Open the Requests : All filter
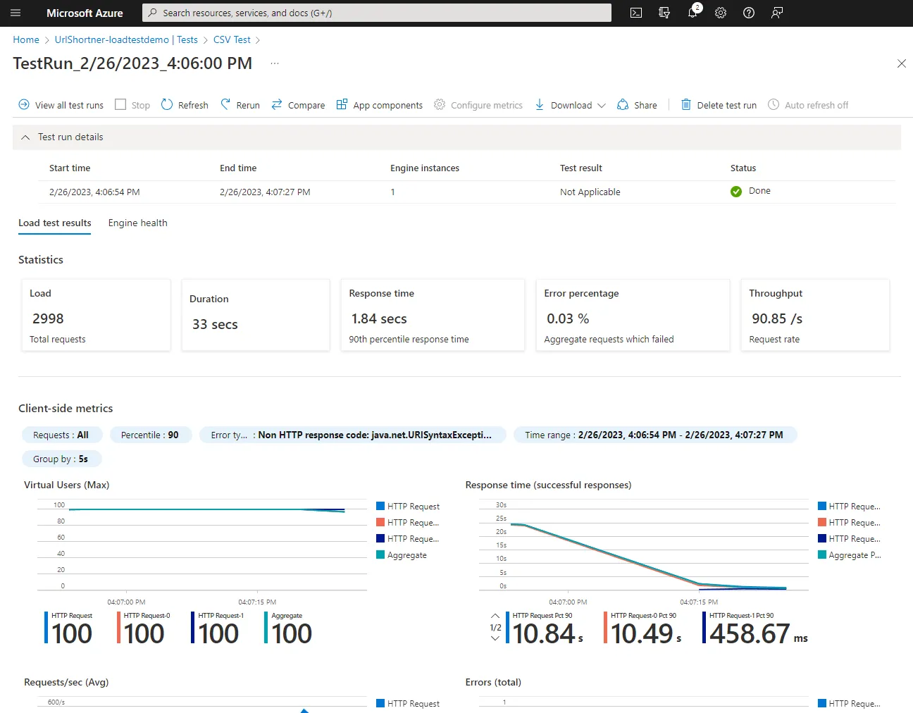913x713 pixels. (62, 435)
